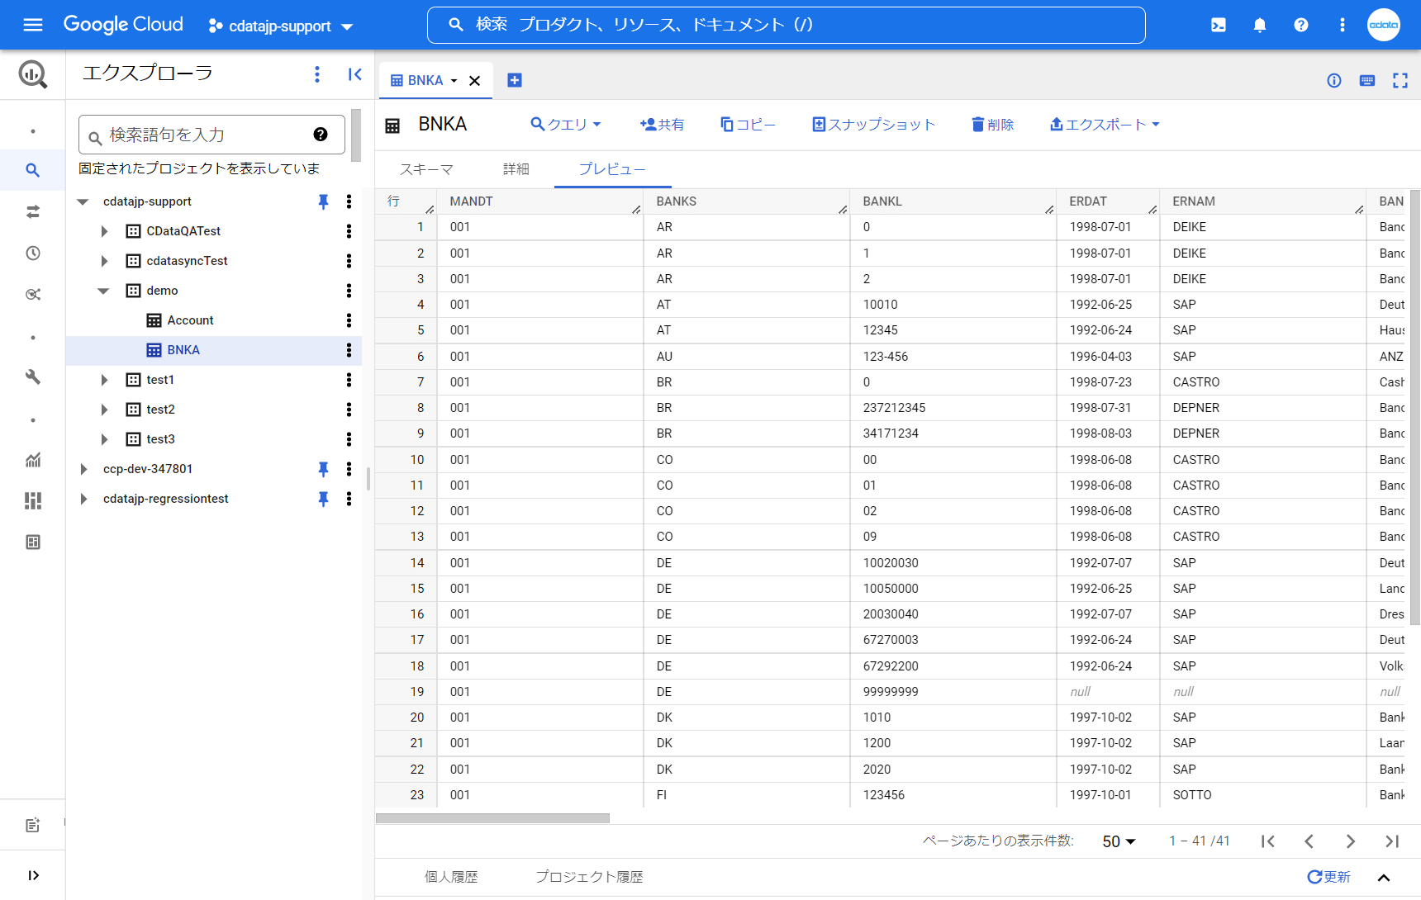1421x900 pixels.
Task: Unpin the cdatajp-support project
Action: click(x=323, y=201)
